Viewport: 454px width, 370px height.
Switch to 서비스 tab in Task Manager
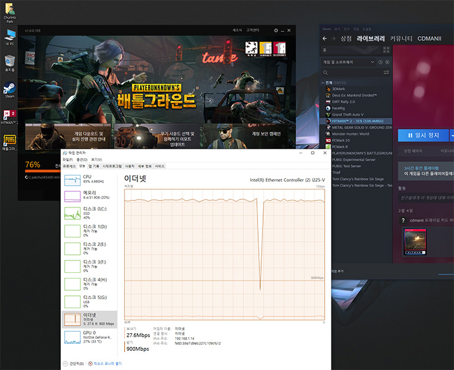(x=160, y=166)
